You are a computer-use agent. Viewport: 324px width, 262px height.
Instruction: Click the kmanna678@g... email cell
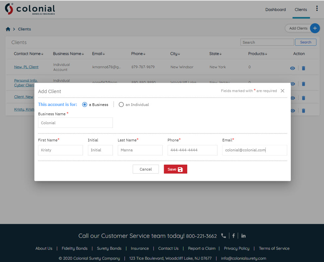[107, 67]
